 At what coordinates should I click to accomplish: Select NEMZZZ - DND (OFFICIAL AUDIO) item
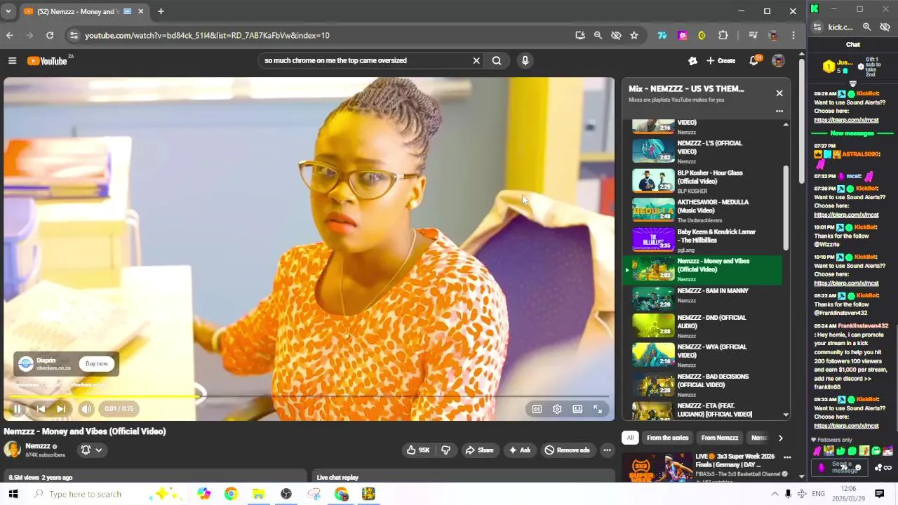click(702, 327)
